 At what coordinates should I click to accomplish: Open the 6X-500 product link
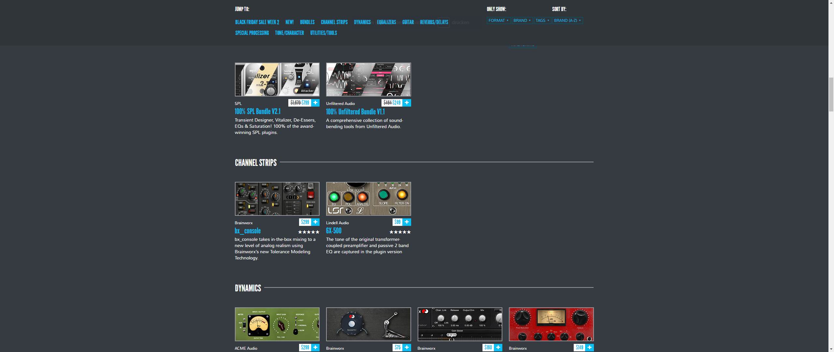pos(334,231)
